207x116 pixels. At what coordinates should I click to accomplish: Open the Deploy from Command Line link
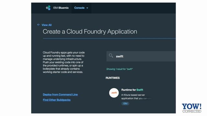pos(60,94)
